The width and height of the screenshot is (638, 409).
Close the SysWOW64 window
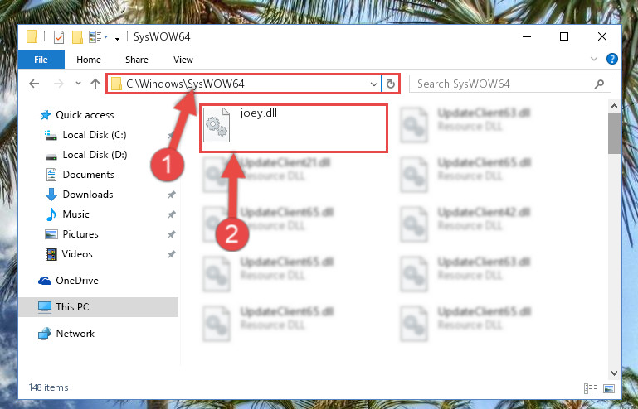pyautogui.click(x=602, y=36)
